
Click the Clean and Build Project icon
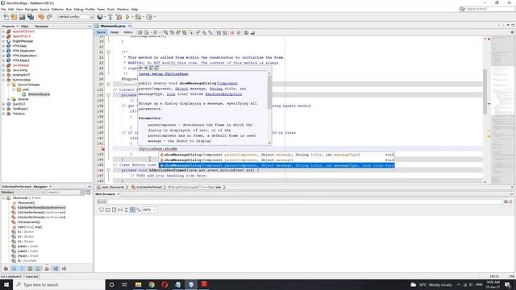119,17
